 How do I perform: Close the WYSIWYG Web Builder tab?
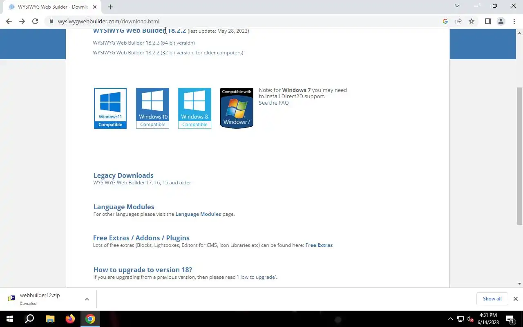click(x=95, y=7)
